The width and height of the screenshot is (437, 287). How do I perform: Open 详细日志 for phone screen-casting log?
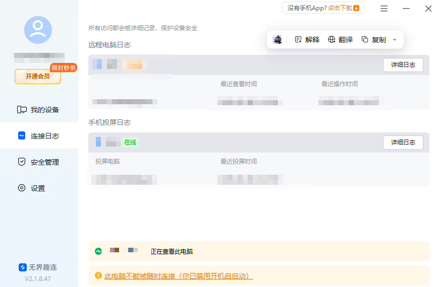coord(403,142)
